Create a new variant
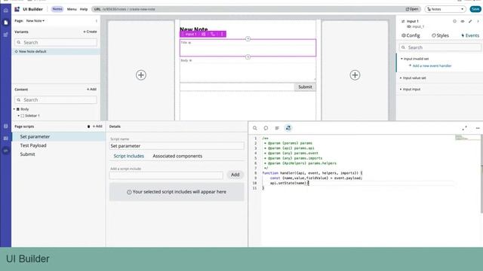The height and width of the screenshot is (271, 483). coord(90,32)
